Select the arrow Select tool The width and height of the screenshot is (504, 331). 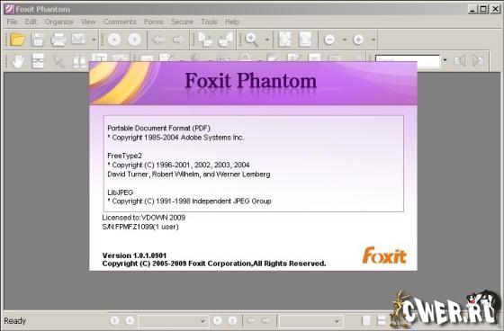58,61
